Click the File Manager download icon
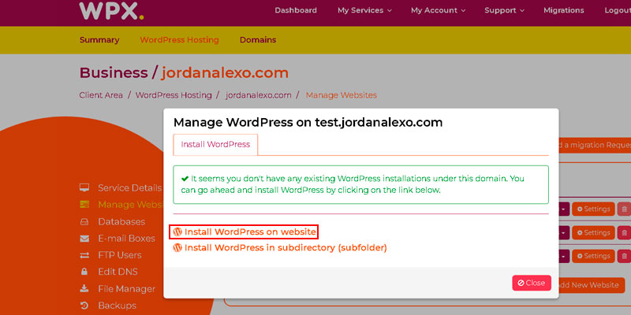Image resolution: width=631 pixels, height=315 pixels. tap(84, 288)
